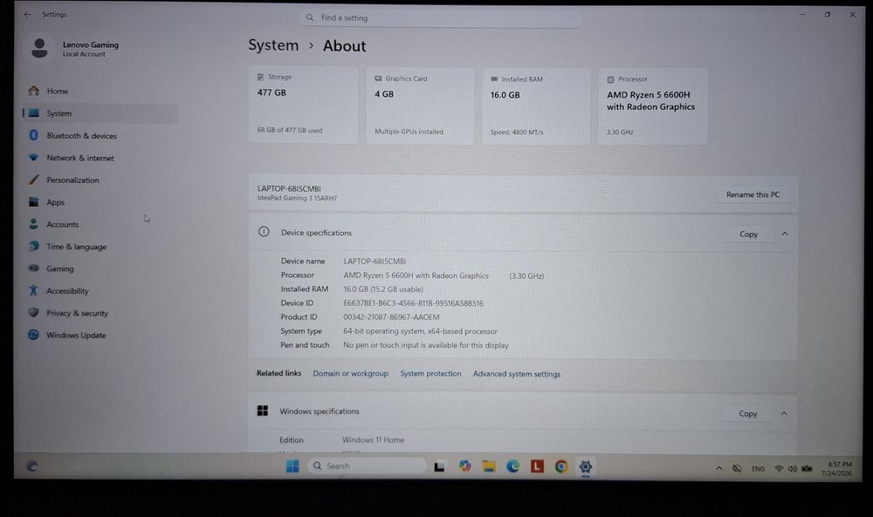This screenshot has height=517, width=873.
Task: Open the volume speaker tray icon
Action: [792, 469]
